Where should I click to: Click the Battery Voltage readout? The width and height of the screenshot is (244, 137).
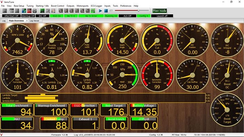pyautogui.click(x=144, y=110)
